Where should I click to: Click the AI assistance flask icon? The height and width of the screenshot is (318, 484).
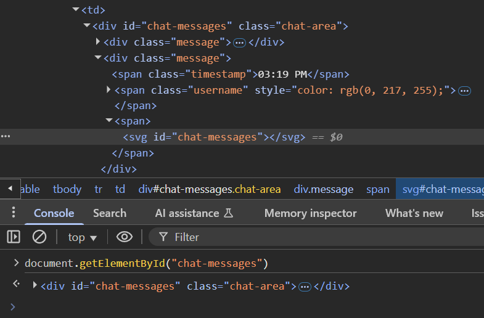pyautogui.click(x=228, y=213)
